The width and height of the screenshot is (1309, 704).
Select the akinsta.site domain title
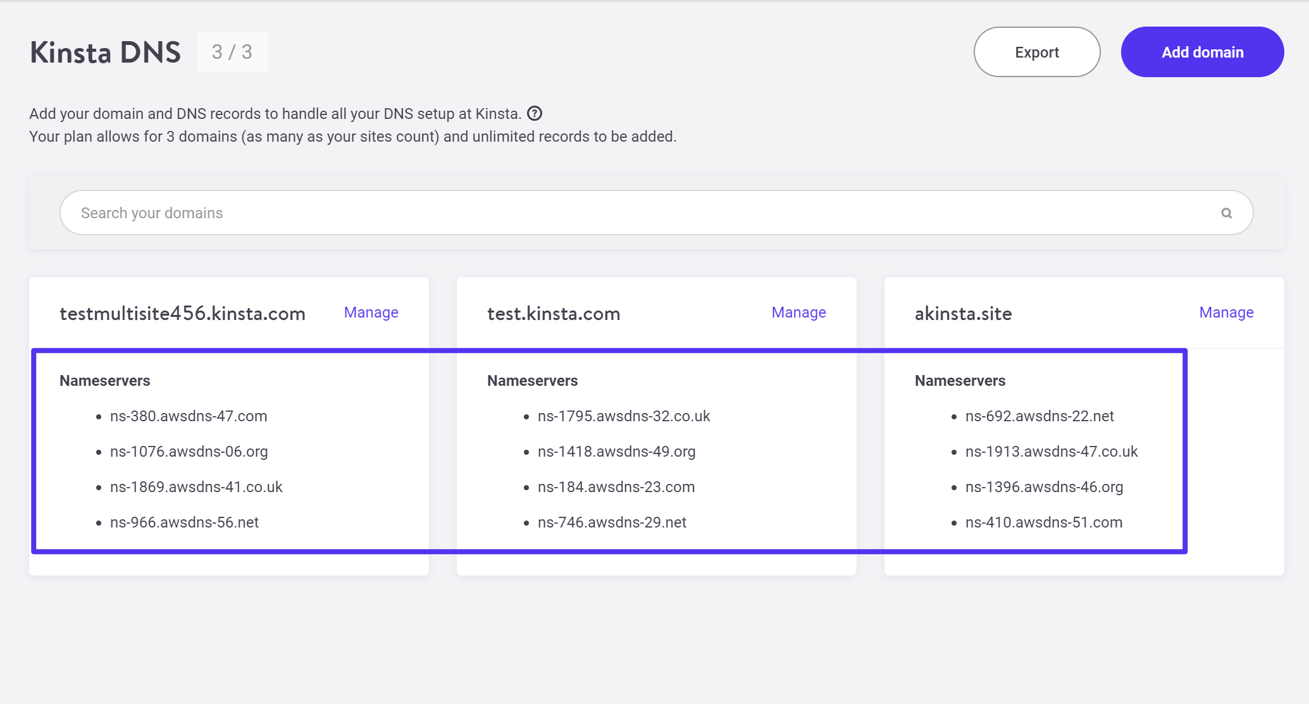coord(963,314)
